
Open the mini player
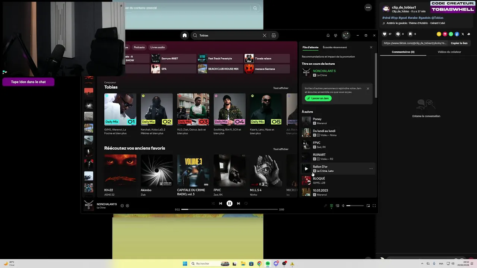click(368, 205)
